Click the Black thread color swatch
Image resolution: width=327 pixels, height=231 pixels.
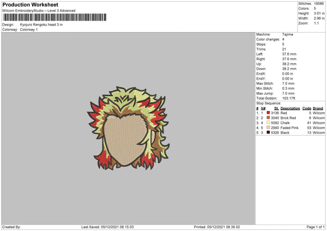tap(268, 132)
